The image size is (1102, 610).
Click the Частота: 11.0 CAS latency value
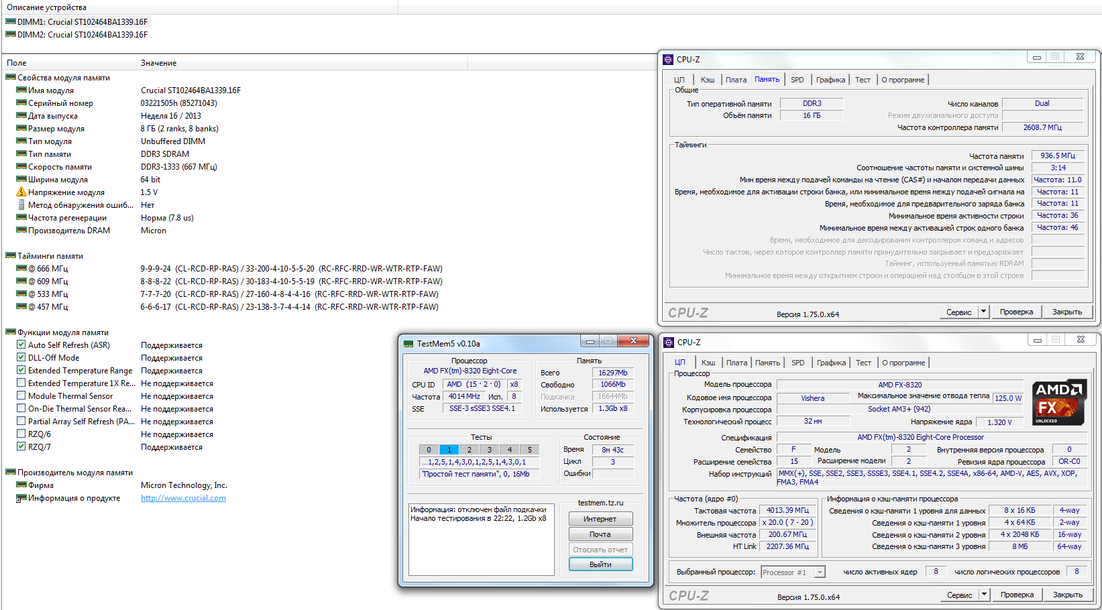(x=1057, y=180)
